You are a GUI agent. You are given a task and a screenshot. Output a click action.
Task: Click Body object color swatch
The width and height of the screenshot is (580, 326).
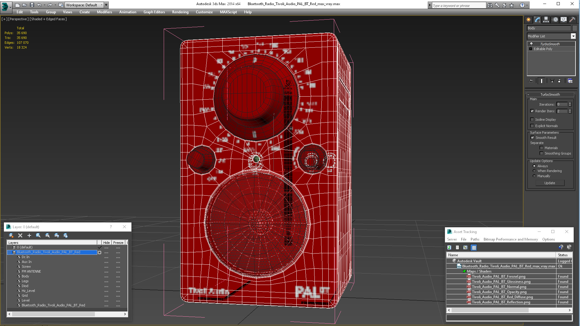(x=575, y=28)
